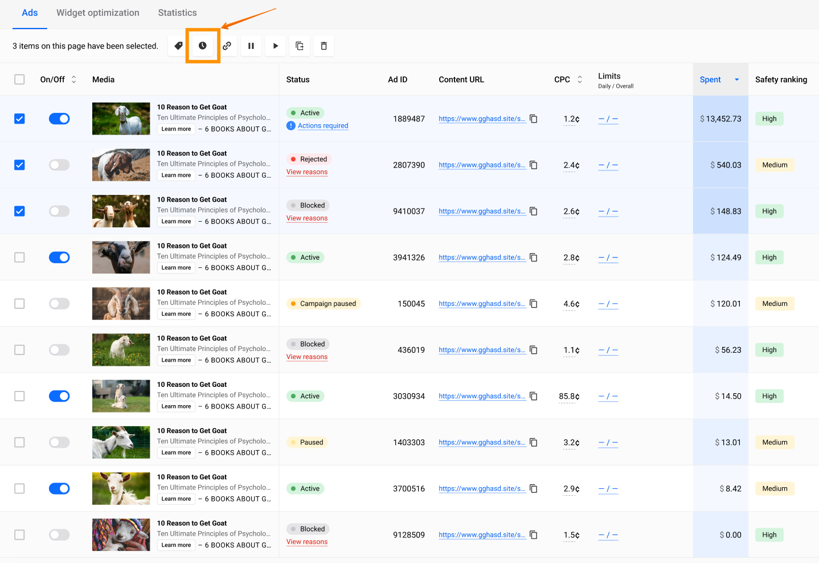
Task: Click the tag icon in bulk toolbar
Action: 178,46
